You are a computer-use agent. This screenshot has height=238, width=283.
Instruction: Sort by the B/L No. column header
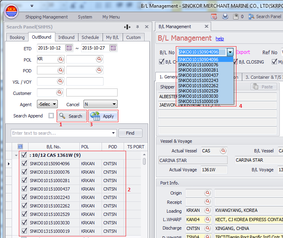tap(54, 147)
